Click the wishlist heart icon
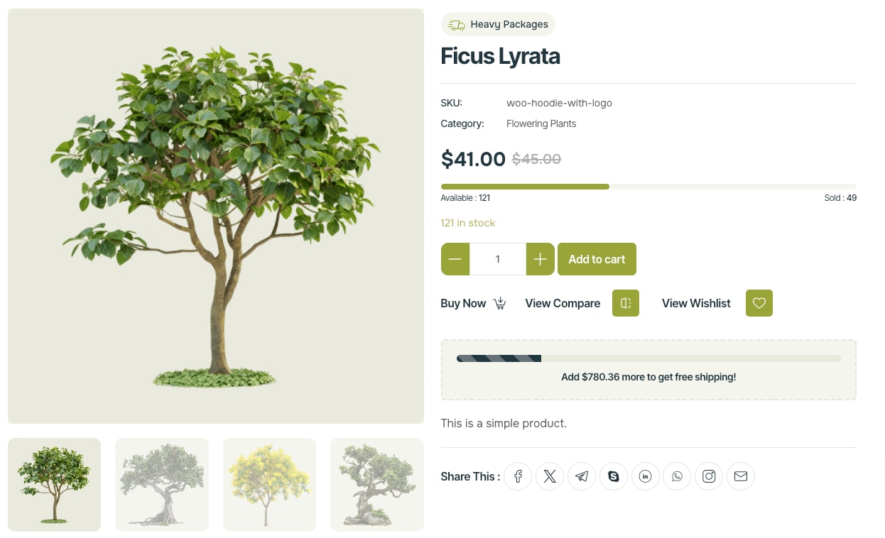Screen dimensions: 885x538 click(759, 303)
